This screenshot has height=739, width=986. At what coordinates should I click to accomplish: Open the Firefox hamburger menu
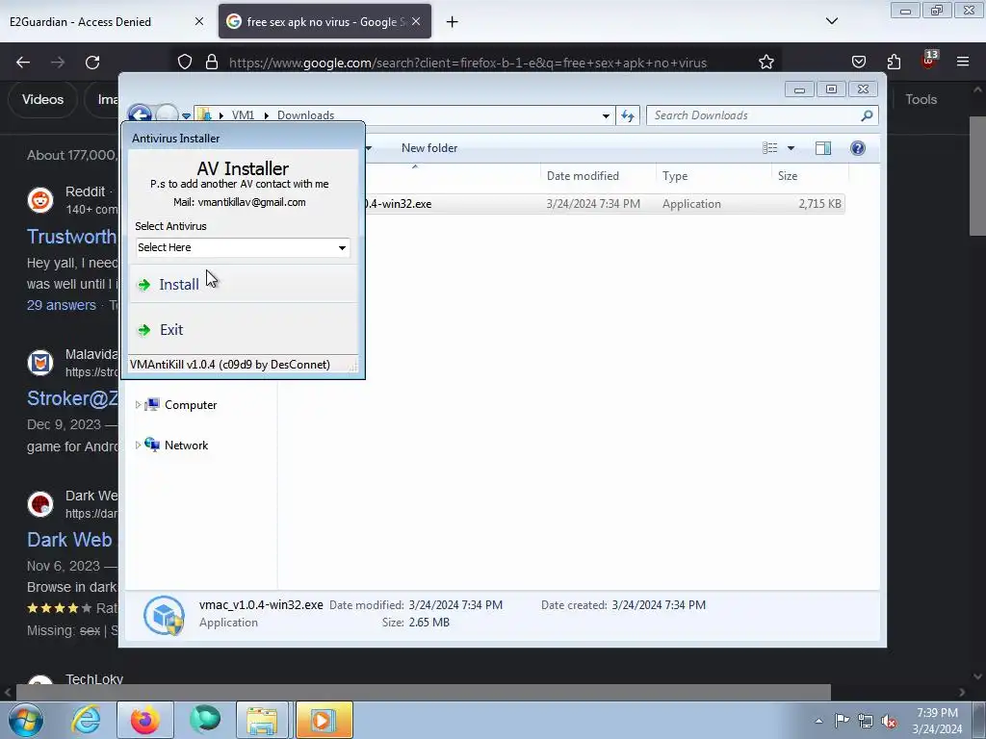pos(963,62)
